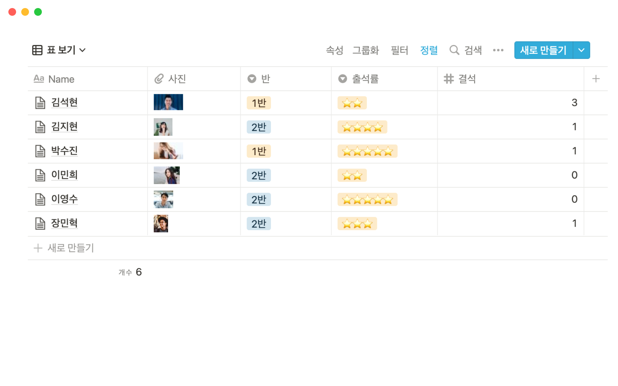The image size is (618, 386).
Task: Click the 새로 만들기 row at table bottom
Action: [71, 248]
